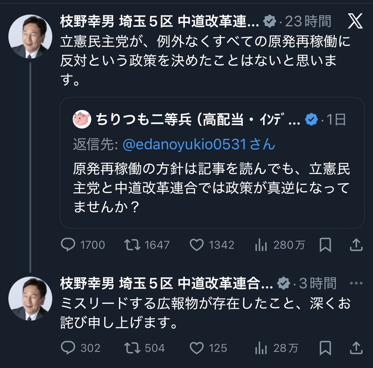
Task: Open the three-dot more menu on second post
Action: pos(356,283)
